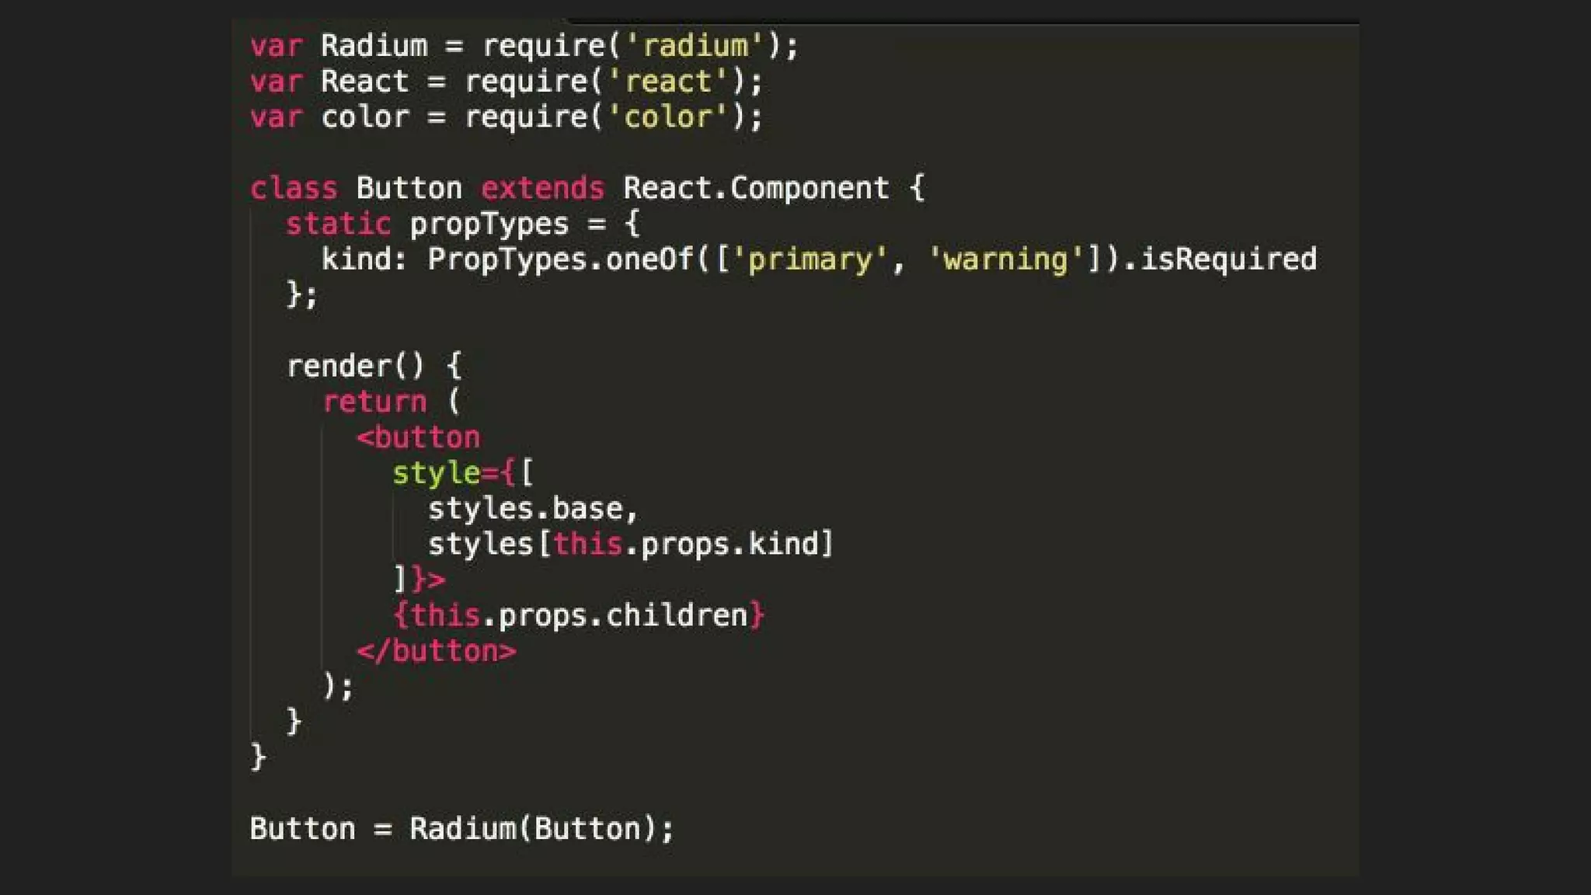Click the return keyword
The image size is (1591, 895).
(x=374, y=402)
